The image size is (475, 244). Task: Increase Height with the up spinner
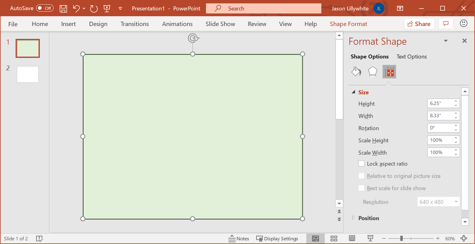coord(456,101)
